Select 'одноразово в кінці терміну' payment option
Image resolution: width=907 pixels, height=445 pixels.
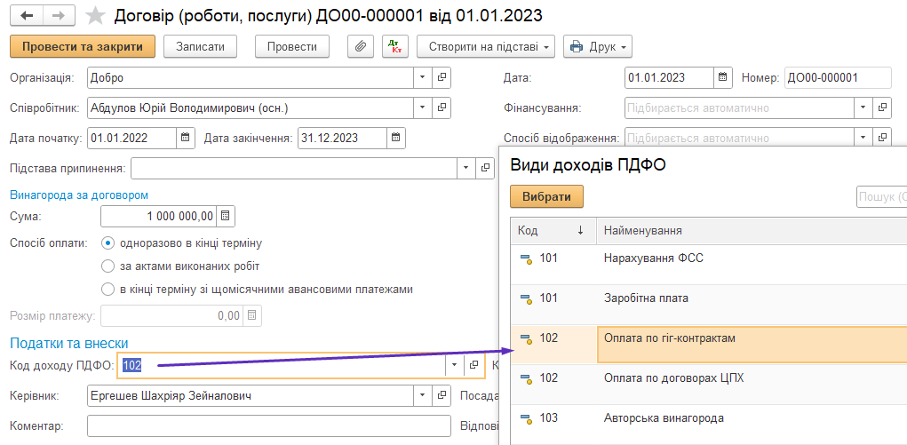pyautogui.click(x=108, y=242)
